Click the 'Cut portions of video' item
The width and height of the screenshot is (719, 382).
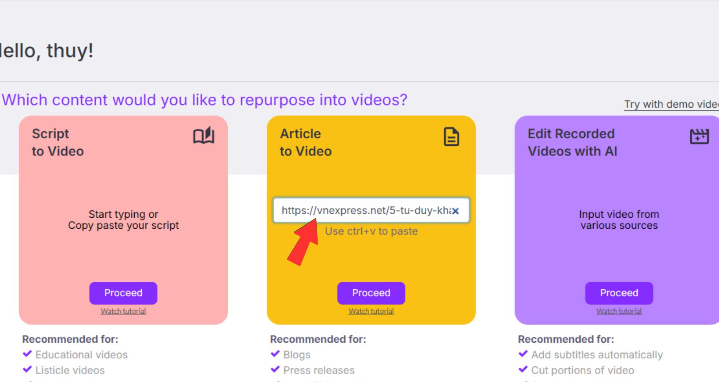coord(583,370)
